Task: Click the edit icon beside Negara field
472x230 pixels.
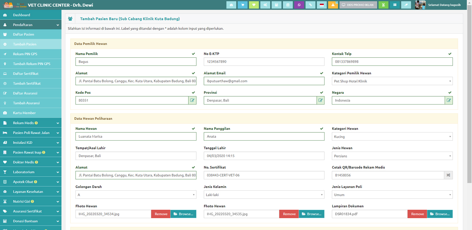Action: pyautogui.click(x=448, y=100)
